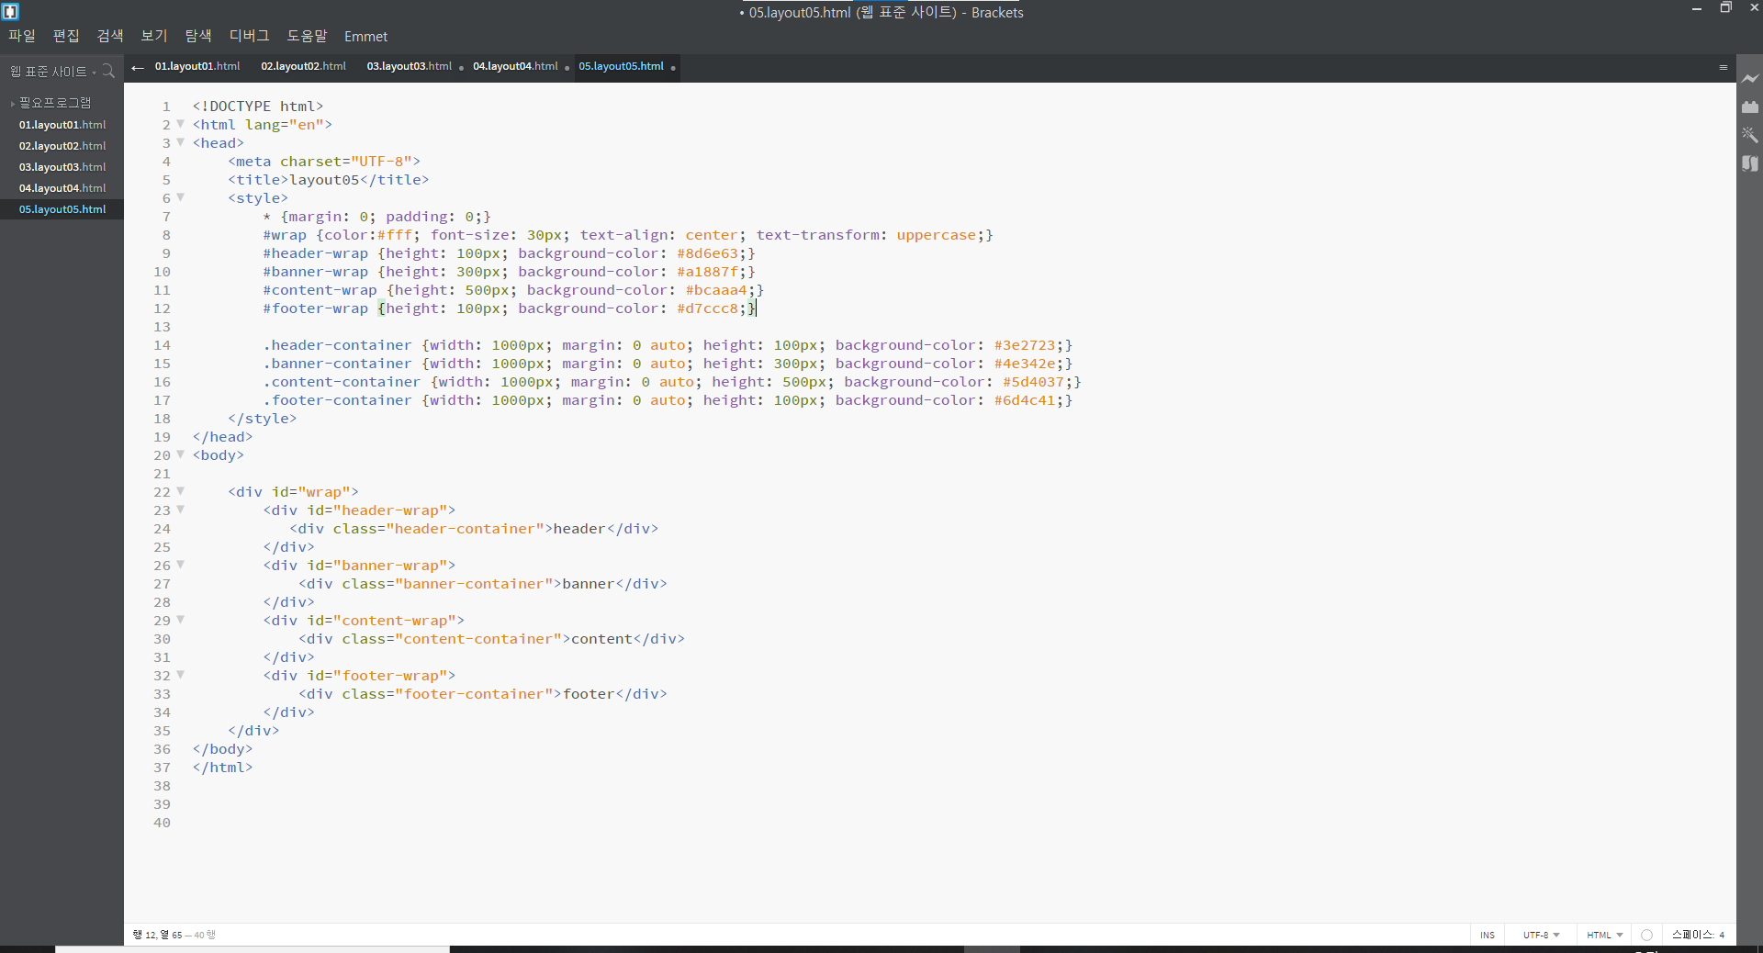Image resolution: width=1763 pixels, height=953 pixels.
Task: Collapse the style block fold arrow on line 6
Action: [x=181, y=197]
